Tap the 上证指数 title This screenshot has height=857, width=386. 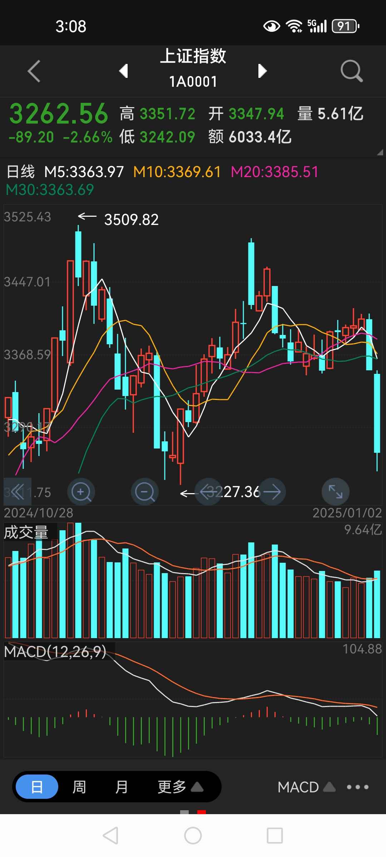193,56
